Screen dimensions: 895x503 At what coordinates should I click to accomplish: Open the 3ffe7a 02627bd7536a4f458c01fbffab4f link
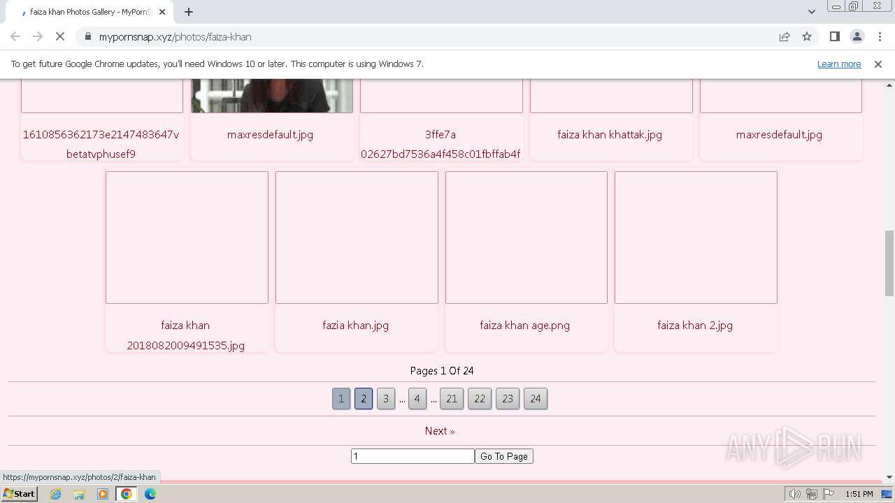point(441,145)
